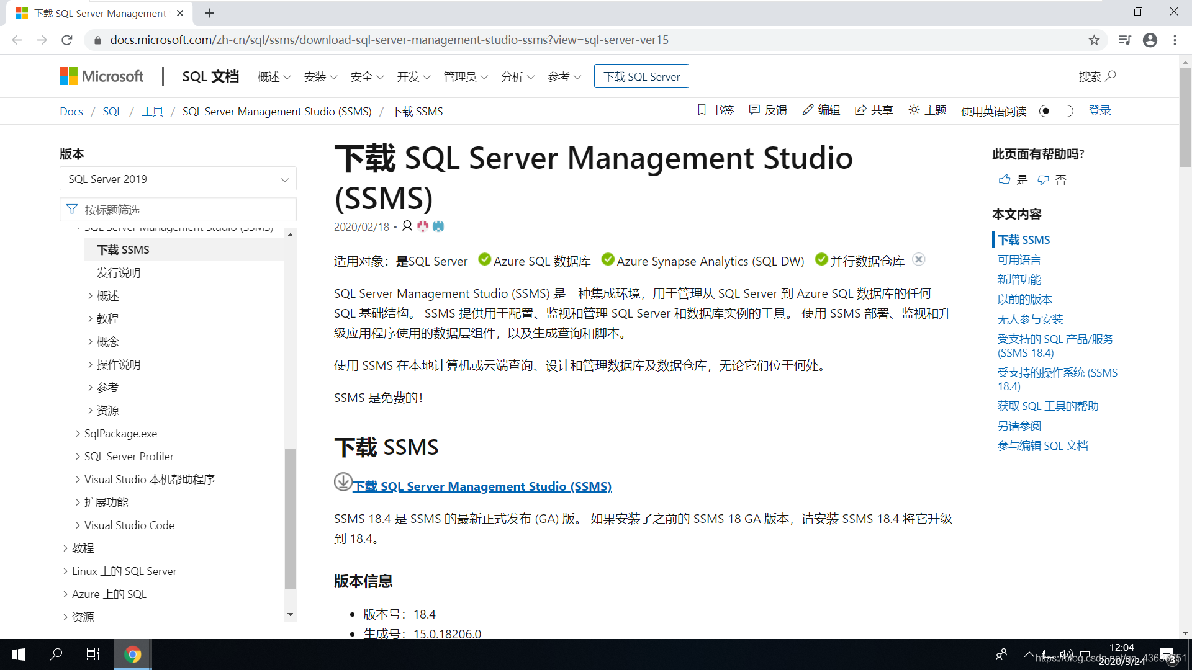
Task: Click the 下载 SQL Server button
Action: click(x=641, y=76)
